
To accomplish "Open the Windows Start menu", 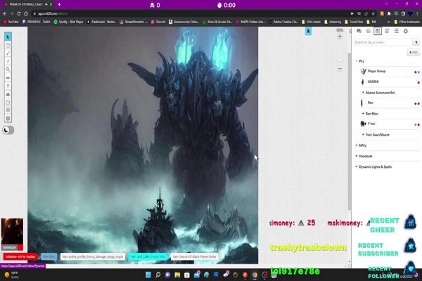I will point(148,275).
